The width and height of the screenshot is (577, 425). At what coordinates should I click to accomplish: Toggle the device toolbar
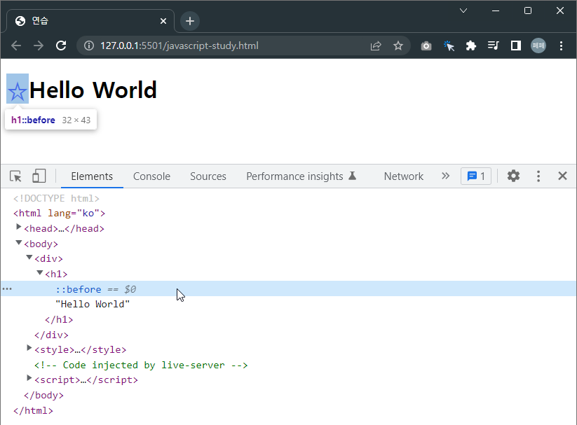(39, 176)
